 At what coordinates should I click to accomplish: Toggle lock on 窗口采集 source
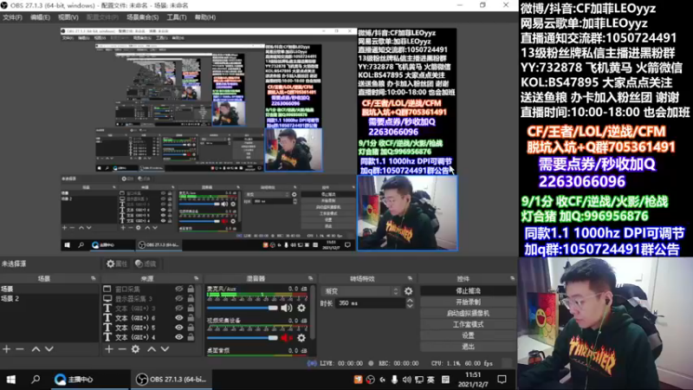[191, 289]
